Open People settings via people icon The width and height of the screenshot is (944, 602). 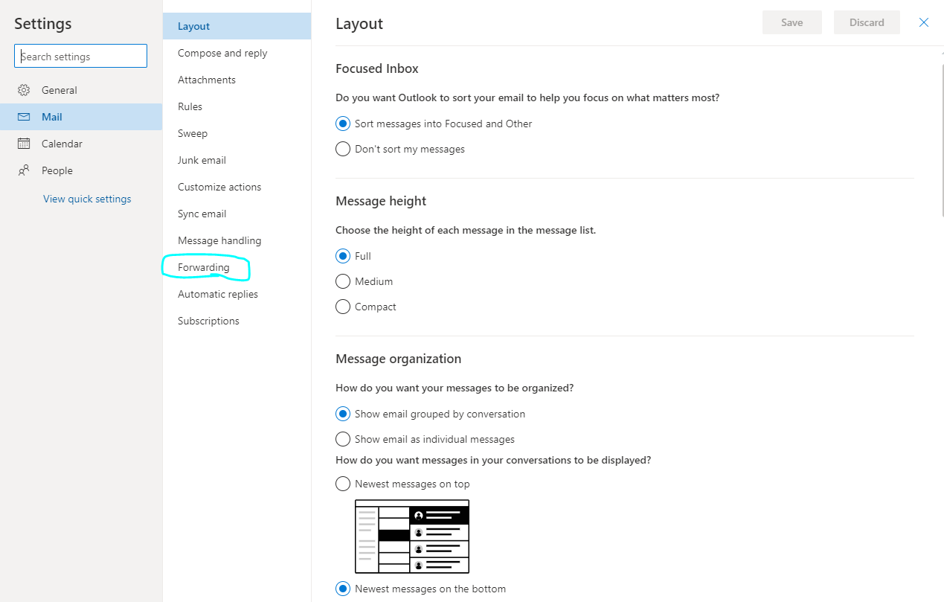(23, 170)
